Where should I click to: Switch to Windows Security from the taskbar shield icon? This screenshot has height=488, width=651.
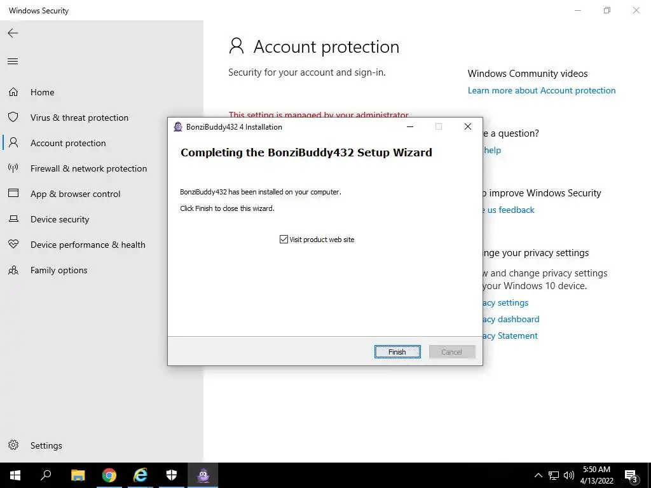click(x=172, y=475)
